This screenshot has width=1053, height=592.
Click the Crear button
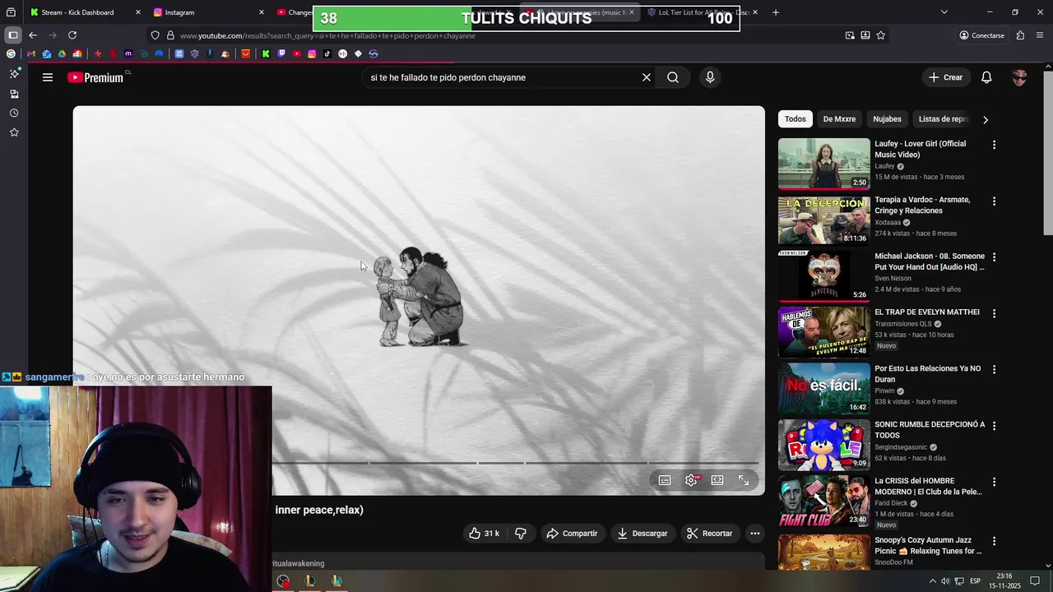coord(945,77)
